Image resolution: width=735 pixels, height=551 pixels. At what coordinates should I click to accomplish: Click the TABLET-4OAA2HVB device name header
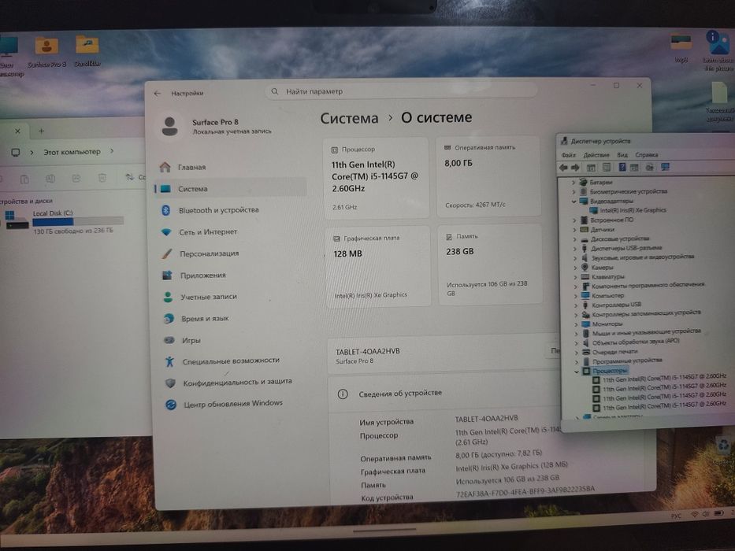point(368,351)
